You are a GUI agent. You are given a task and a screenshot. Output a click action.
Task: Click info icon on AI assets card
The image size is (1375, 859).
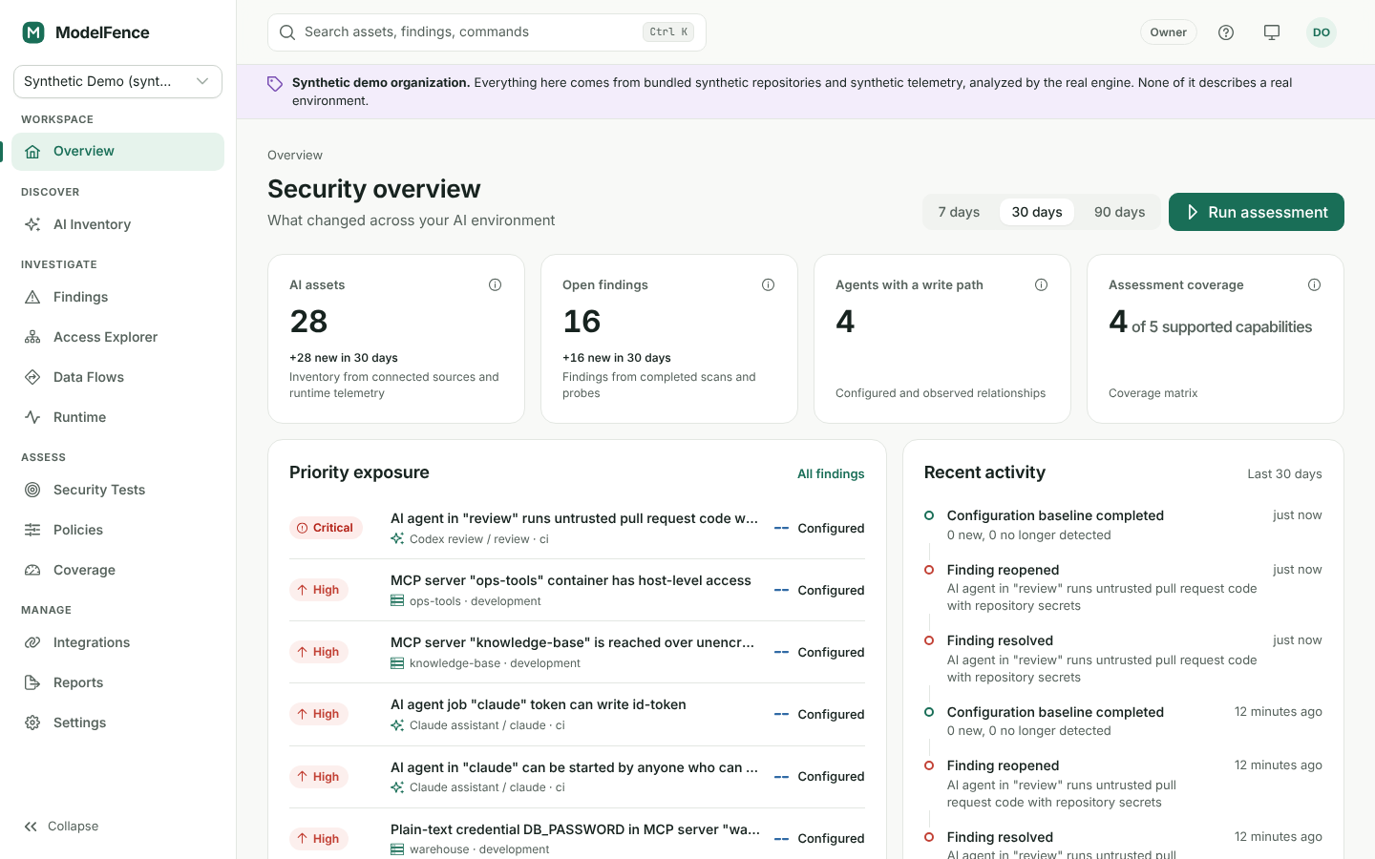click(x=495, y=284)
